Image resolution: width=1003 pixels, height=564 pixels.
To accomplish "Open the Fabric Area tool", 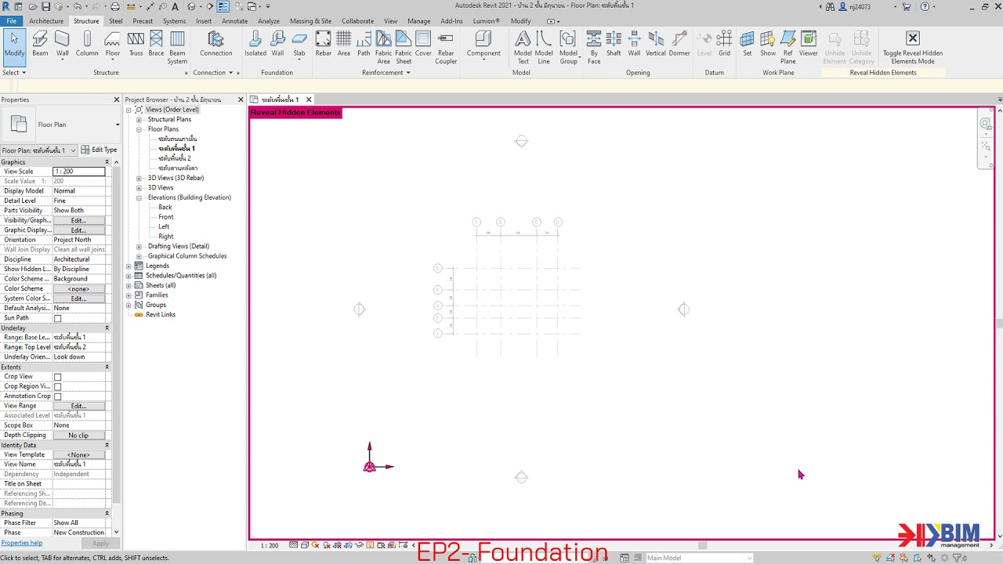I will 383,48.
